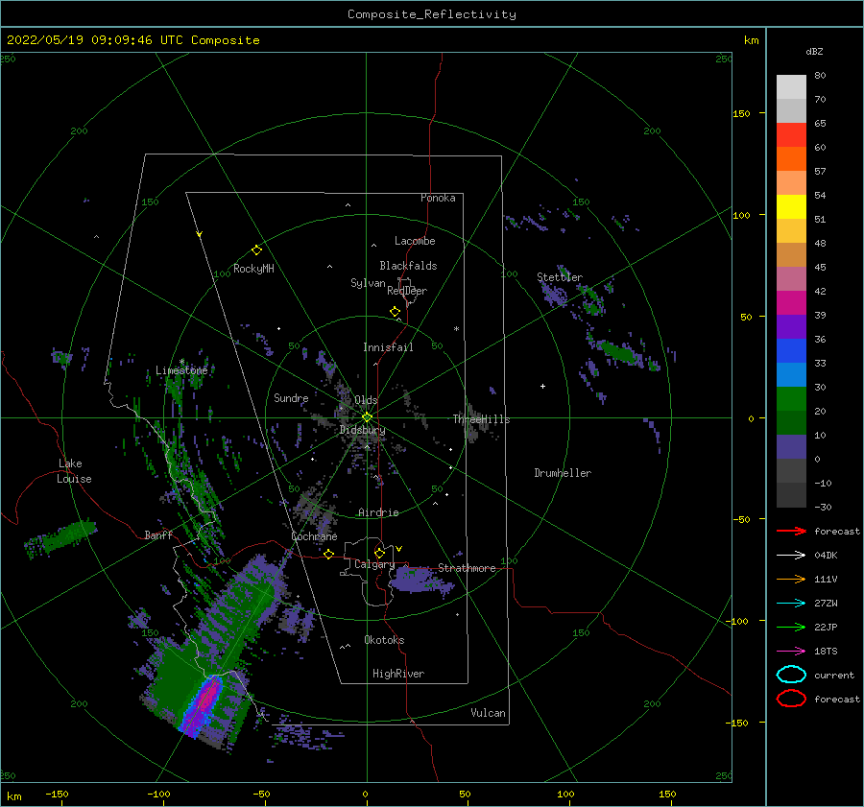
Task: Click the magenta 18TS arrow icon
Action: (x=791, y=652)
